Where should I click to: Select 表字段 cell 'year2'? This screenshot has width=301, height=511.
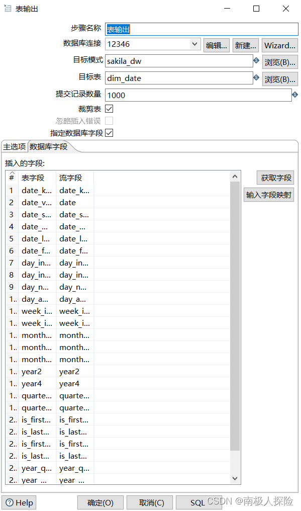point(38,372)
